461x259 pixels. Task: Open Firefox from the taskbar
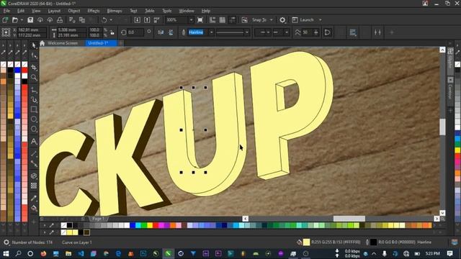pos(43,253)
